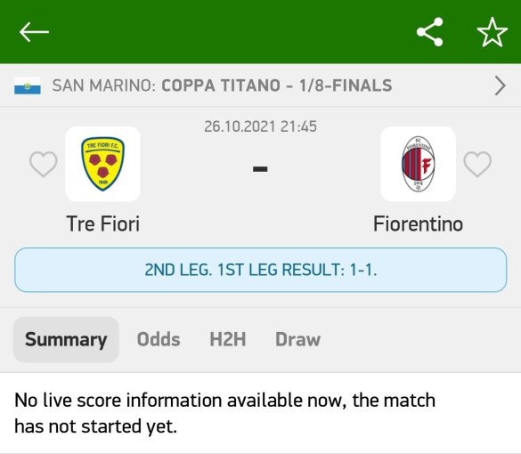
Task: Click the Tre Fiori team name
Action: pyautogui.click(x=103, y=223)
